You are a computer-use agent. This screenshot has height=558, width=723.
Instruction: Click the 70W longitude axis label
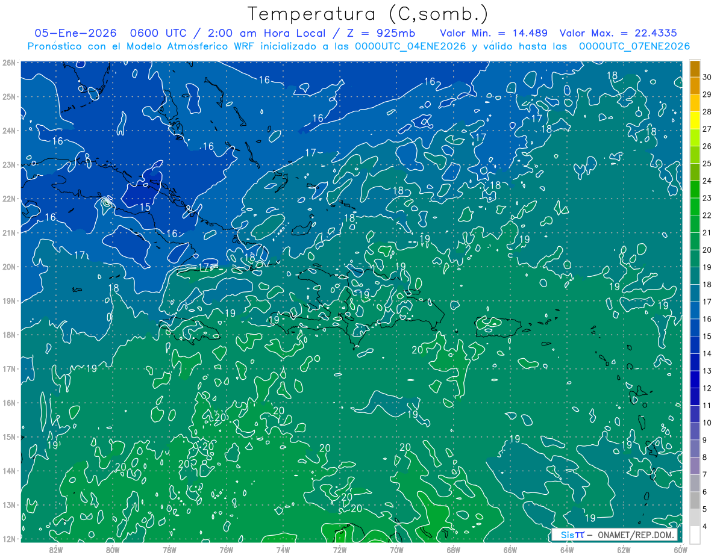(396, 549)
